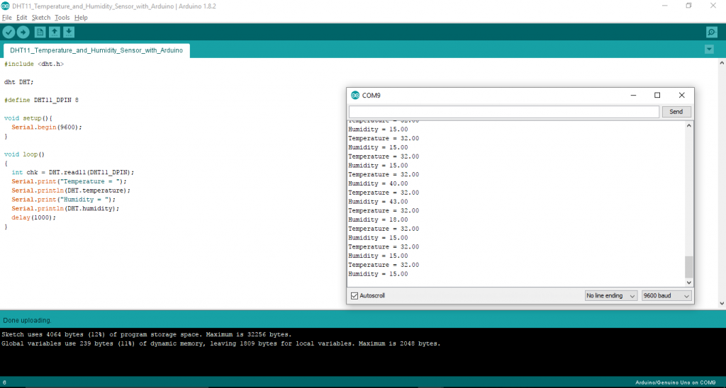This screenshot has height=388, width=726.
Task: Create a New sketch with the page icon
Action: (40, 32)
